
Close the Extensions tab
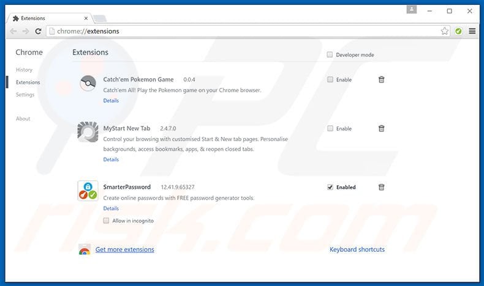(x=86, y=18)
